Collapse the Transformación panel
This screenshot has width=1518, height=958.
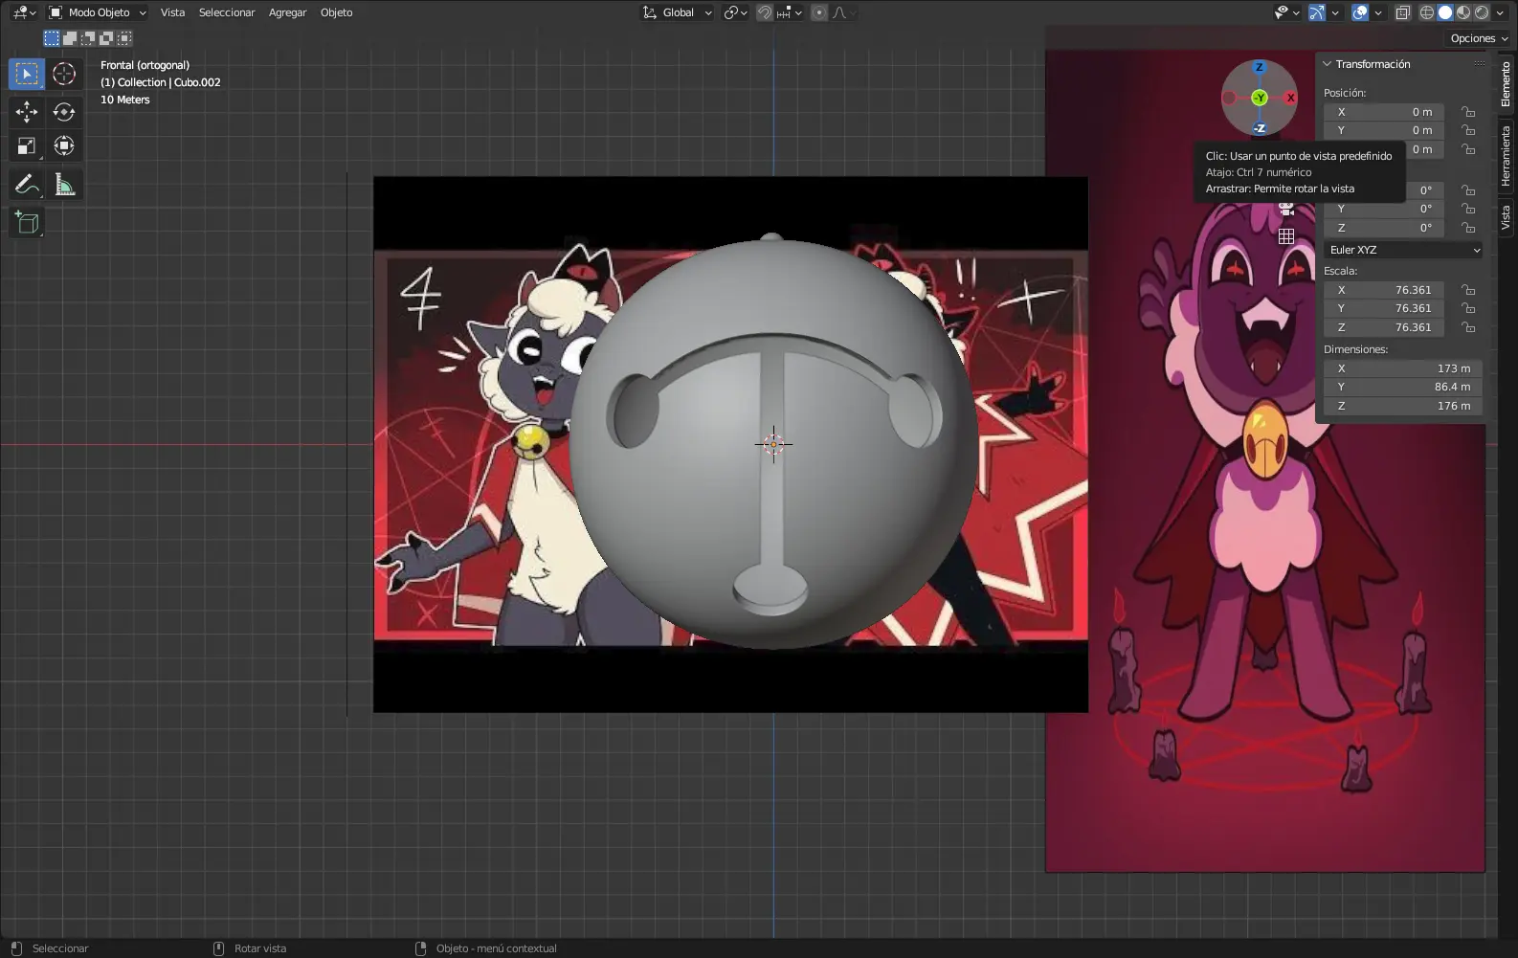[x=1328, y=64]
